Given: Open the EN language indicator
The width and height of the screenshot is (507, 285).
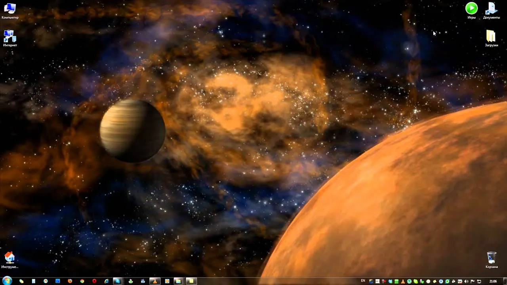Looking at the screenshot, I should click(363, 281).
